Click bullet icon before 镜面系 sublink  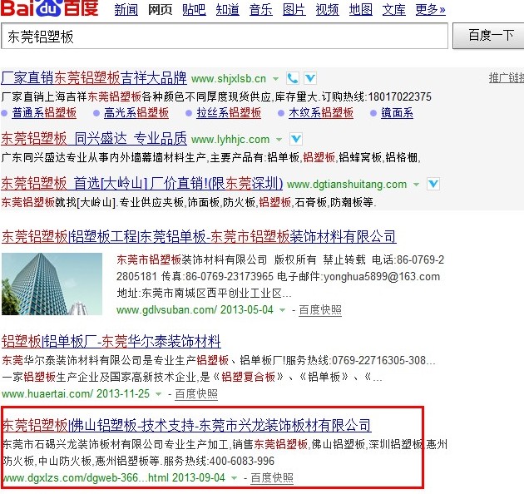pos(374,113)
